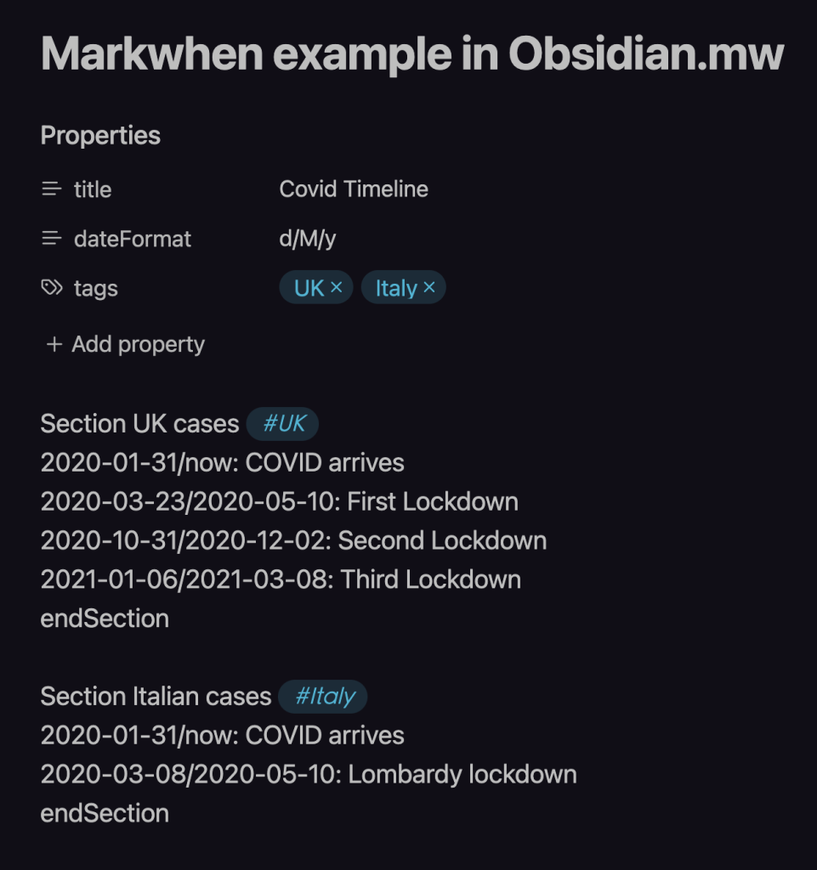The height and width of the screenshot is (870, 817).
Task: Open the #Italy tag next to Section Italian cases
Action: (x=322, y=696)
